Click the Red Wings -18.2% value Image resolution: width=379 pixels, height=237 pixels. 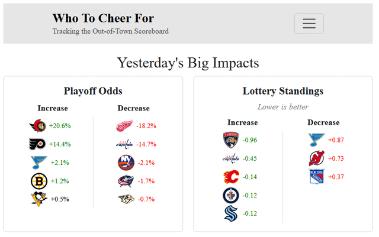(146, 126)
